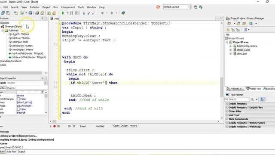Image resolution: width=275 pixels, height=155 pixels.
Task: Collapse the Project1.exe node
Action: click(x=227, y=42)
